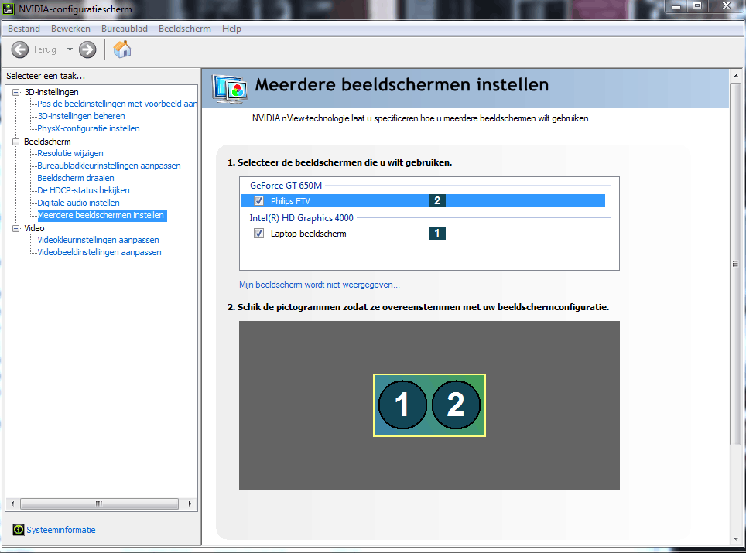Open back history dropdown arrow next to Terug

70,49
